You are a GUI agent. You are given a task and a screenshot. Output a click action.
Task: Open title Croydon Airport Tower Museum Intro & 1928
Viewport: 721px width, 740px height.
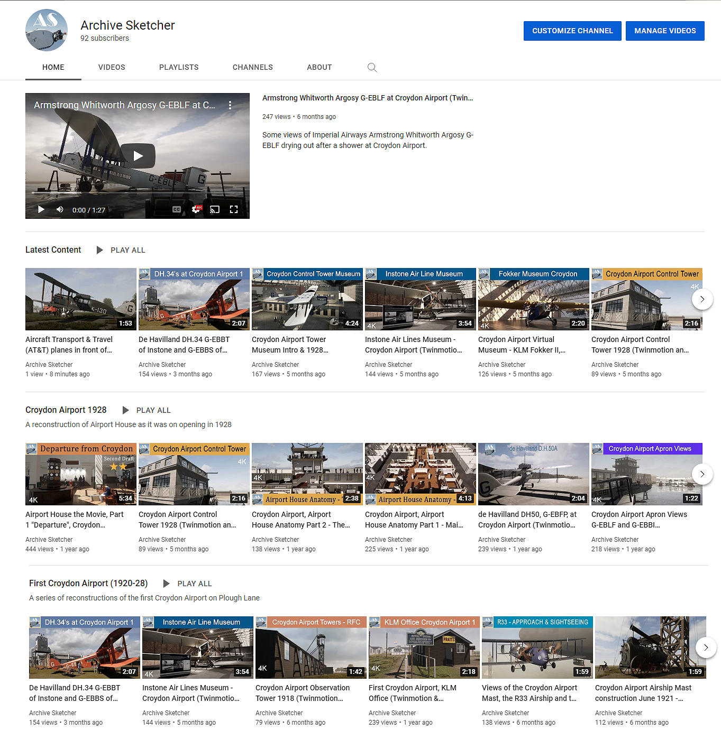[290, 345]
